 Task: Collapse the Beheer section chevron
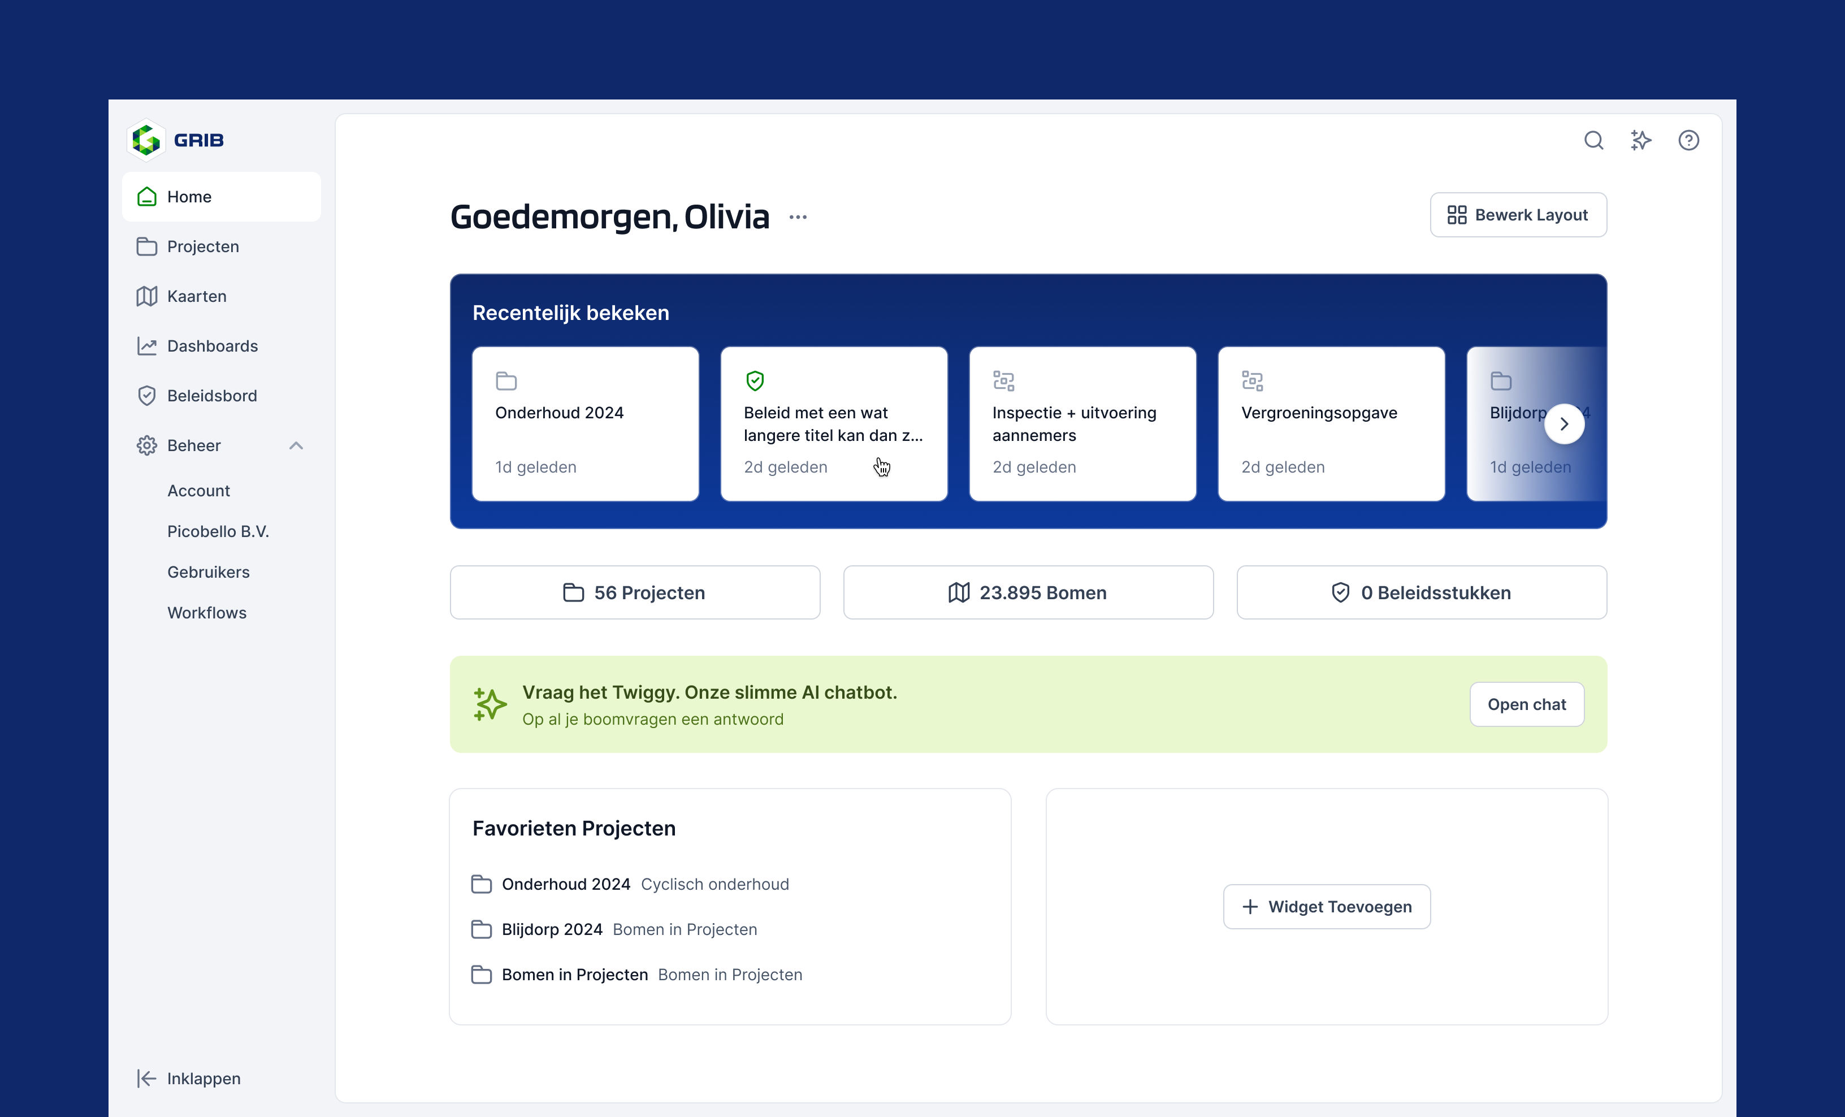point(297,445)
